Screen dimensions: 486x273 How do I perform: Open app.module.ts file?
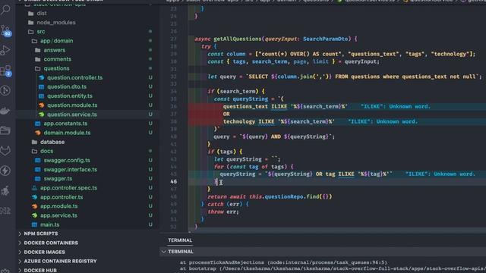pos(59,206)
